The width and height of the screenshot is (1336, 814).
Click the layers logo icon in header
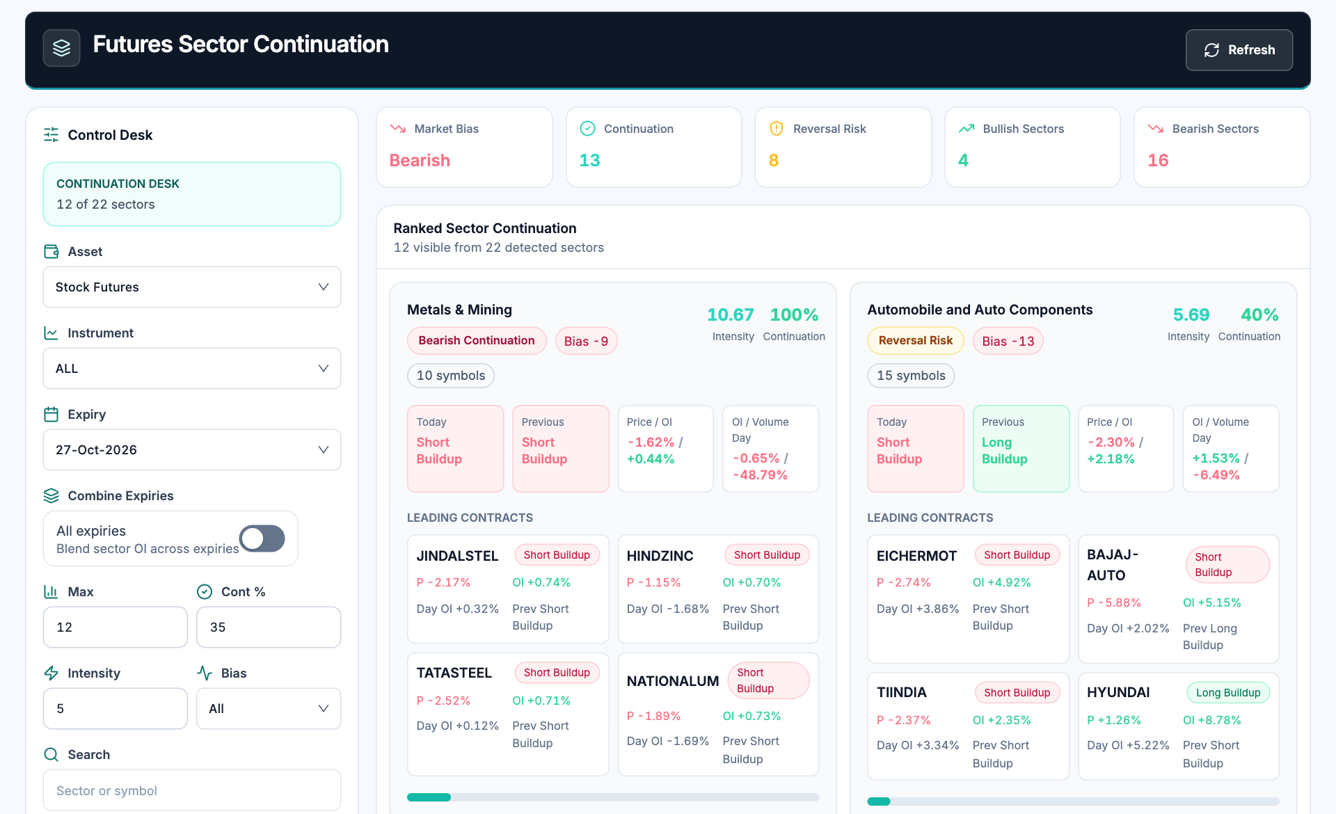click(x=61, y=48)
